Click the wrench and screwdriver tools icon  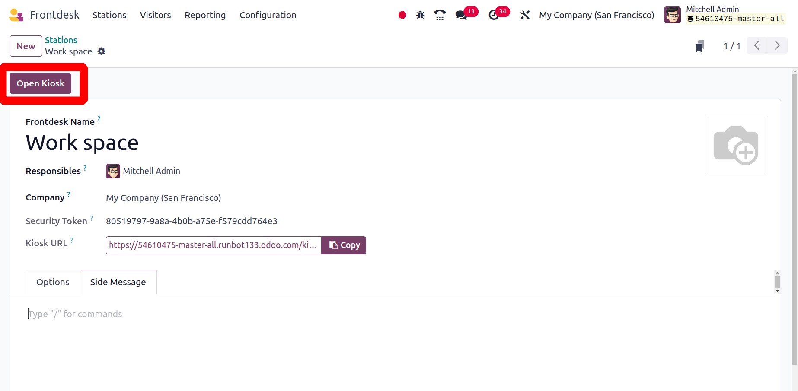click(x=525, y=15)
